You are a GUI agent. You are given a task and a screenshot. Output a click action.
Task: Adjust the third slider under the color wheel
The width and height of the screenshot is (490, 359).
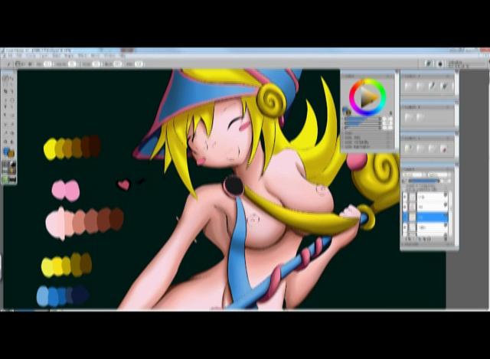pos(362,128)
